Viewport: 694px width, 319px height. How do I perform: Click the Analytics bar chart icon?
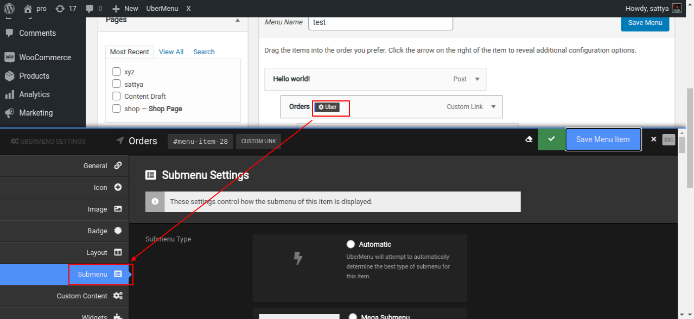[x=9, y=94]
